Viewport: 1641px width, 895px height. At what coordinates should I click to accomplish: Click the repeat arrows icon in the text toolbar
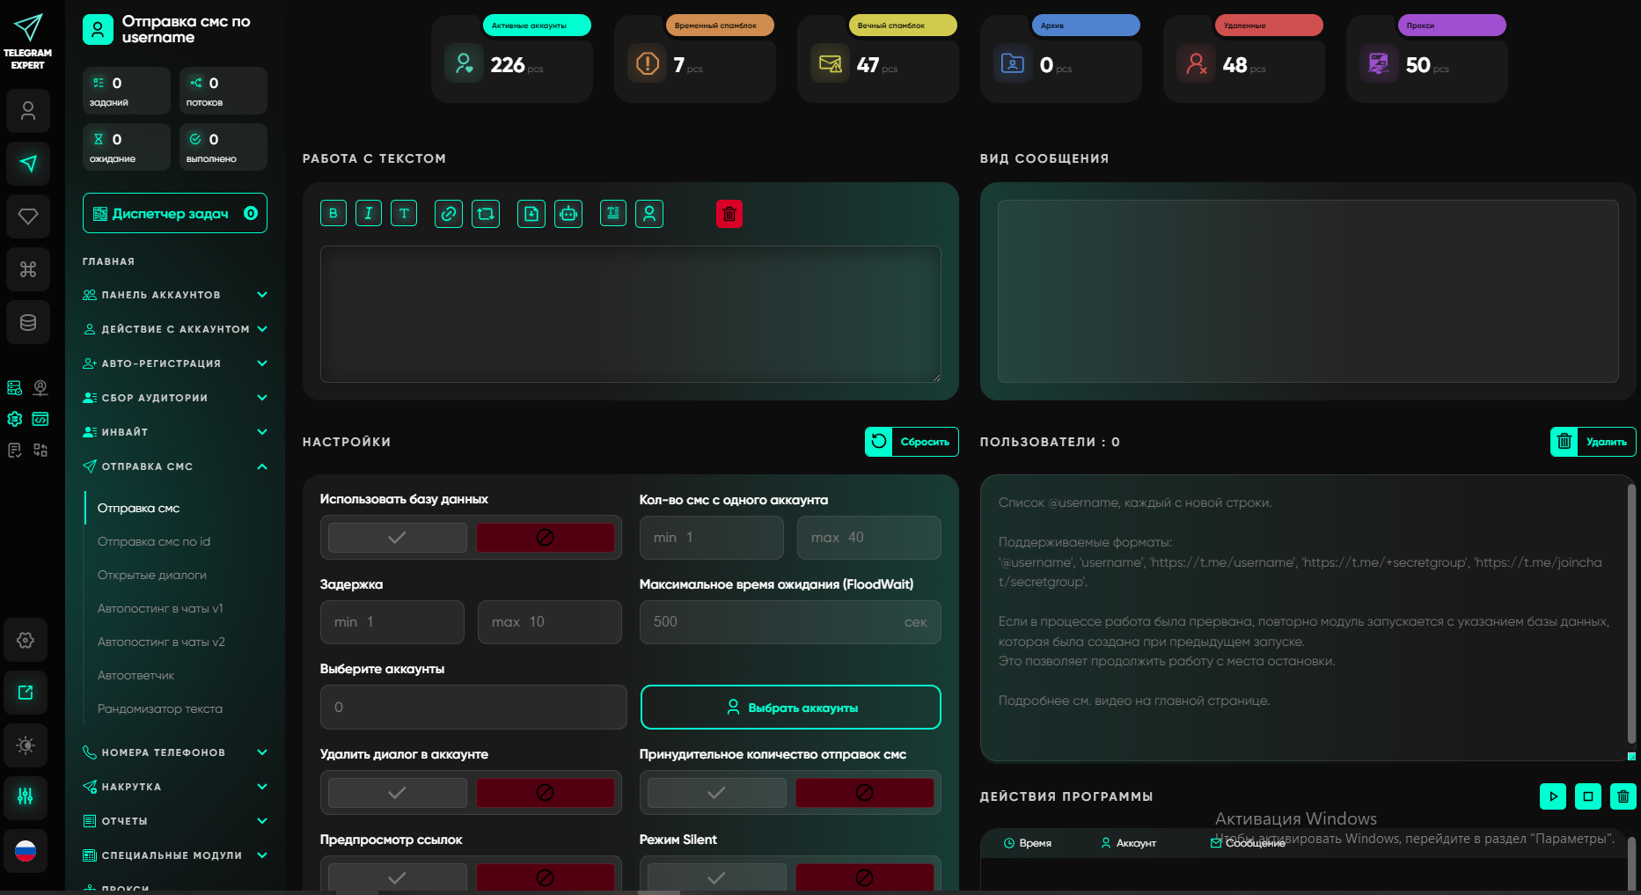486,214
